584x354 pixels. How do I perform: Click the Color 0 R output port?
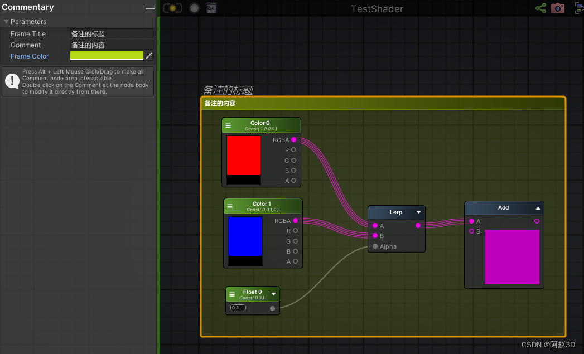tap(294, 149)
